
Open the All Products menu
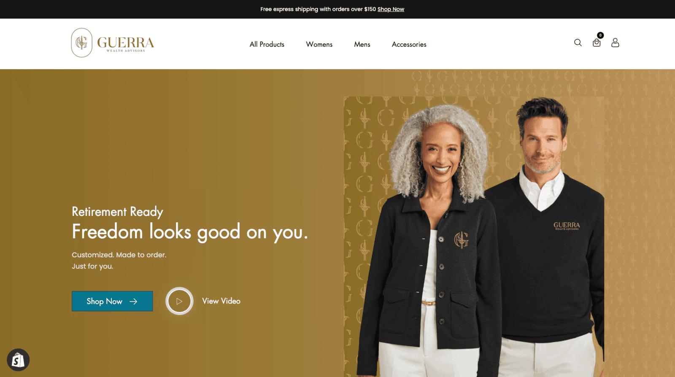tap(267, 44)
